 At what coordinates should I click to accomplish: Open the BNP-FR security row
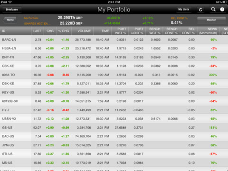pyautogui.click(x=114, y=57)
